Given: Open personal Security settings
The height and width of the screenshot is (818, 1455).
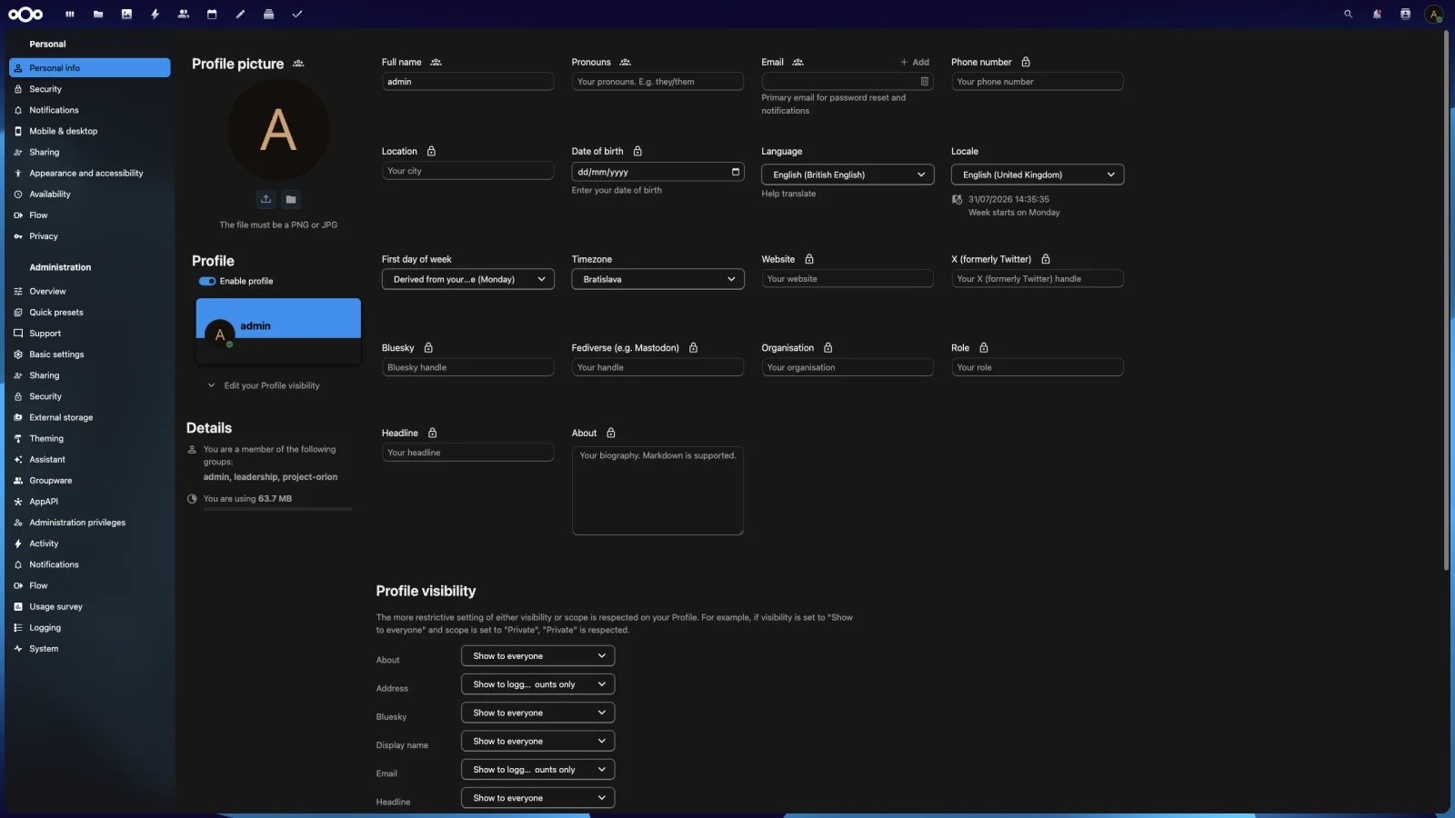Looking at the screenshot, I should 89,89.
